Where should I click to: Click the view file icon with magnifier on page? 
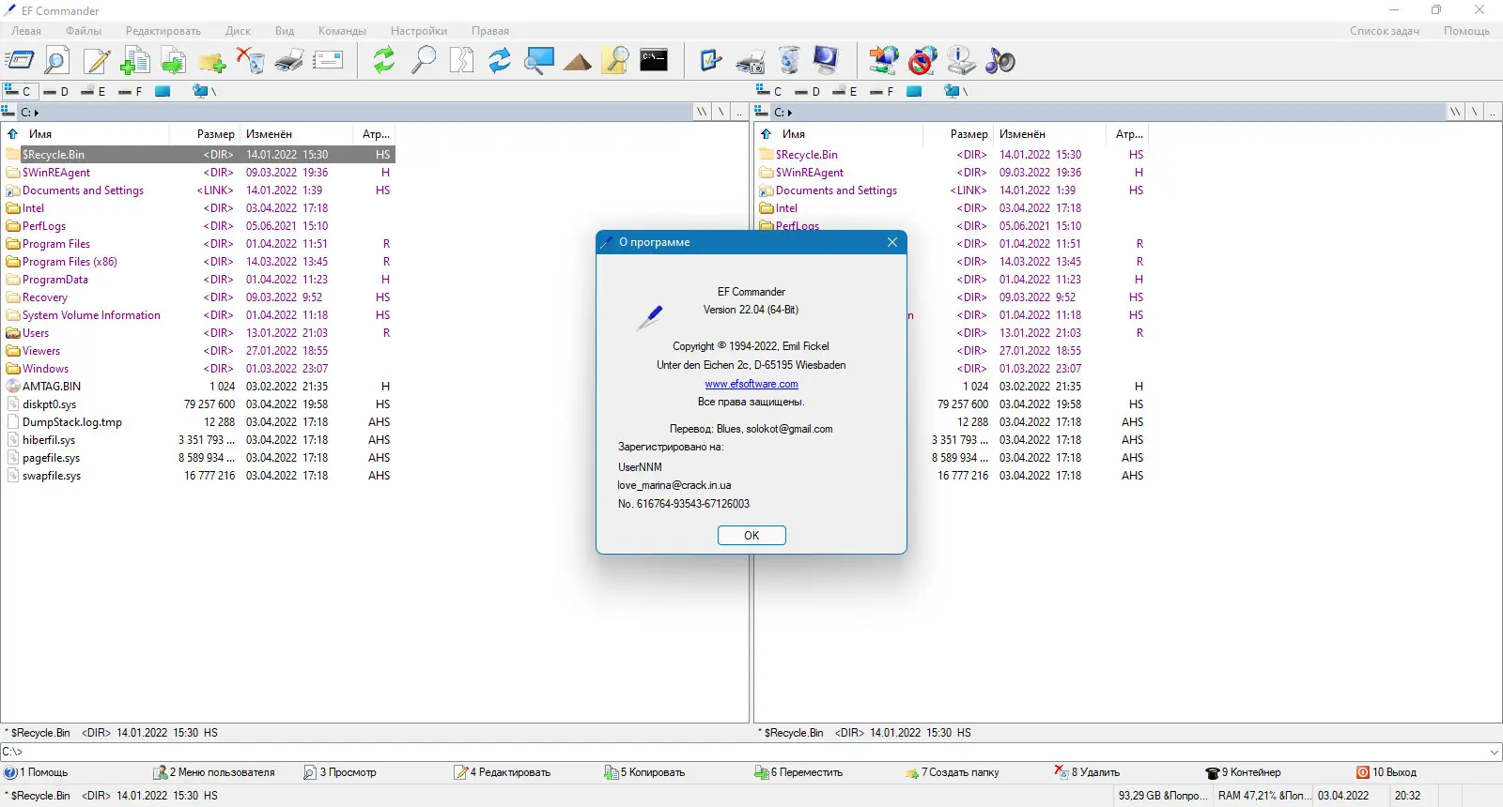point(56,61)
